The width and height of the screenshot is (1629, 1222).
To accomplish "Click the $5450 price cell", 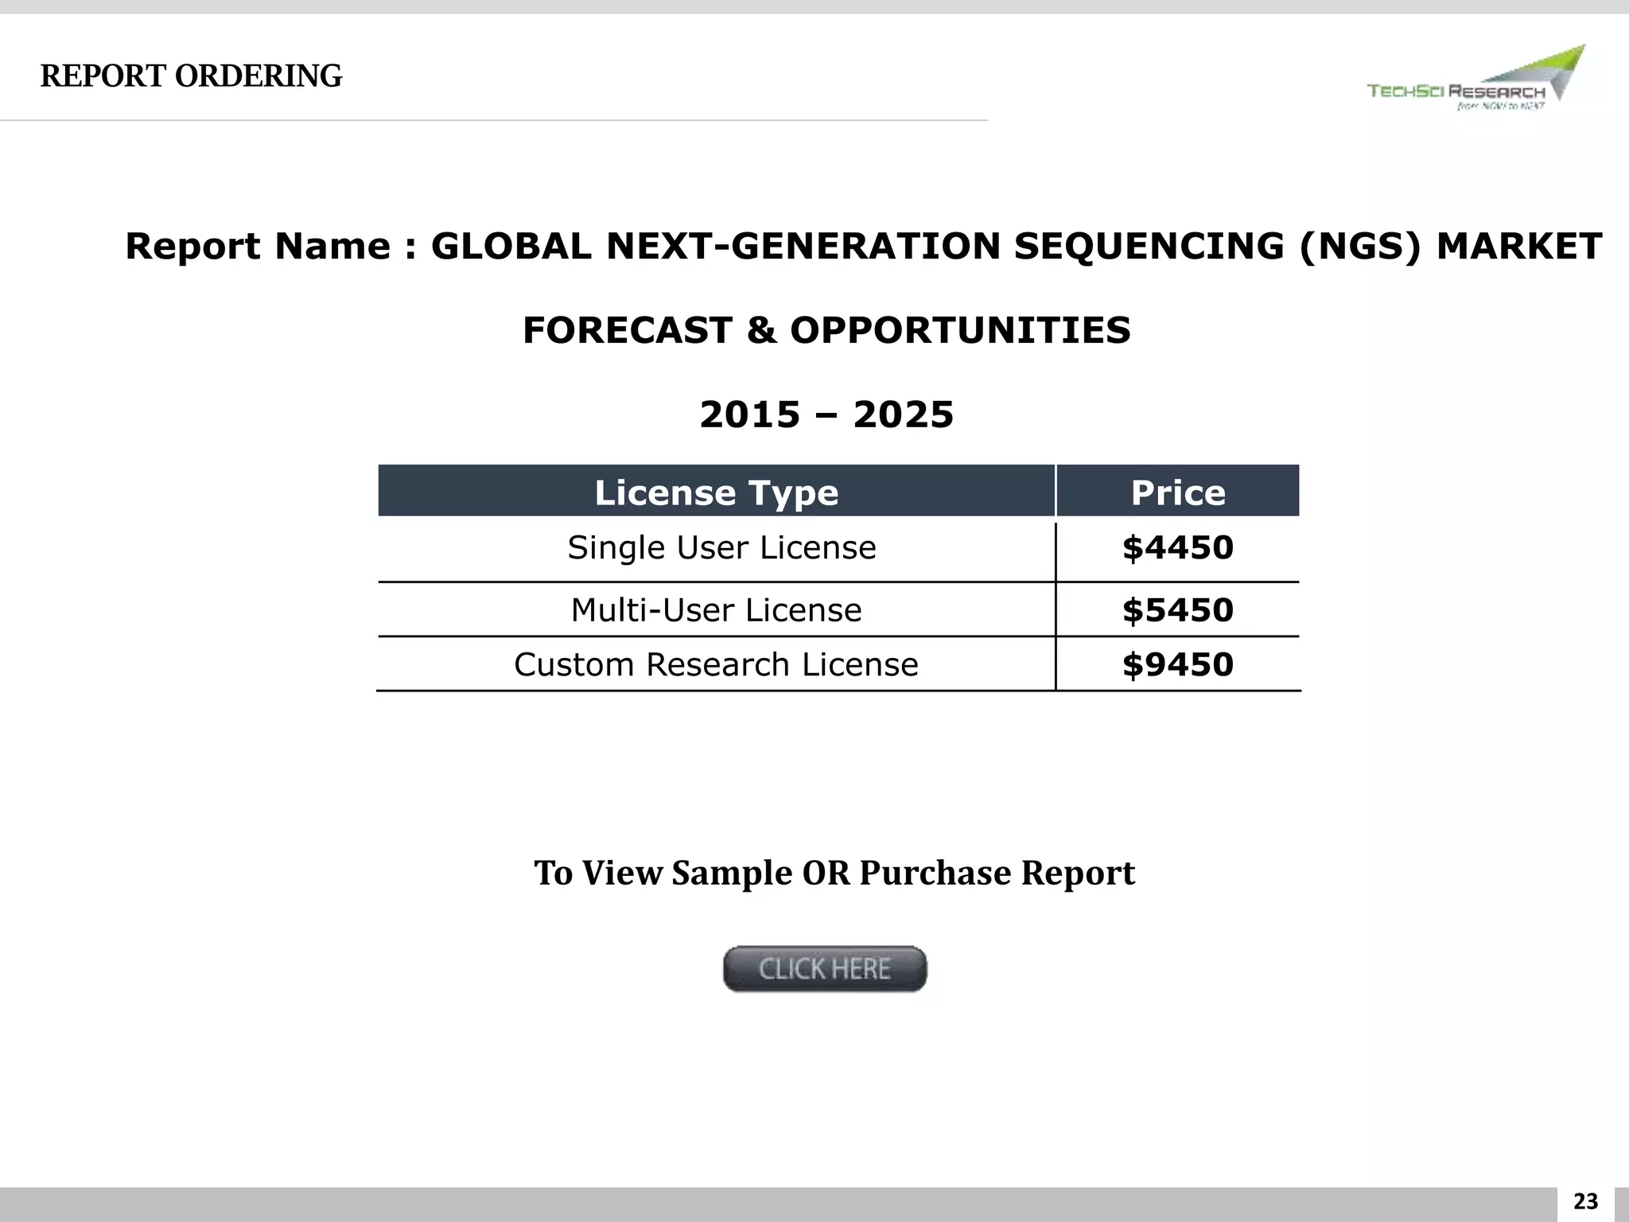I will point(1177,610).
